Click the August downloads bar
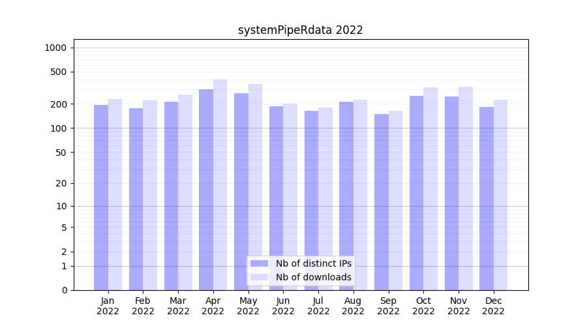 click(x=360, y=195)
